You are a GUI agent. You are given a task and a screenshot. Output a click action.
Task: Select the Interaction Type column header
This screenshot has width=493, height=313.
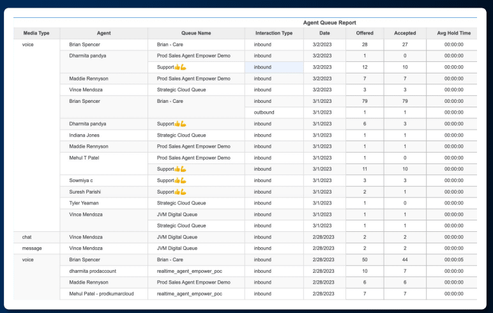pos(274,33)
